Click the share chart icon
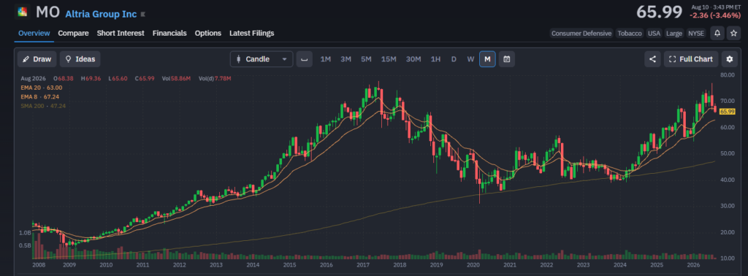 coord(652,59)
